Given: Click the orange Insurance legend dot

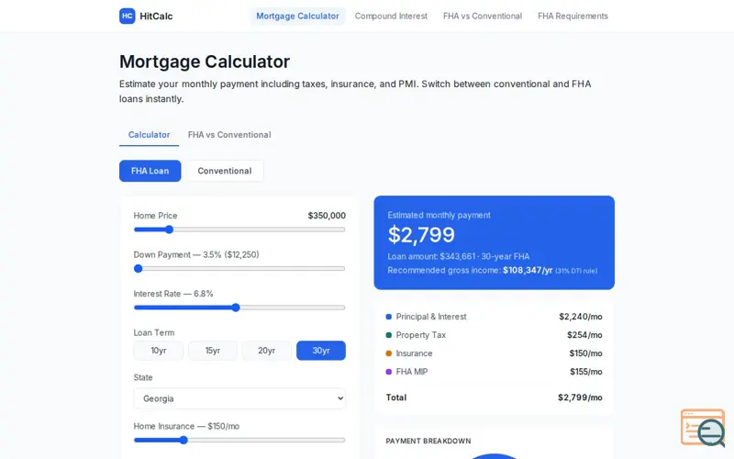Looking at the screenshot, I should click(x=388, y=353).
